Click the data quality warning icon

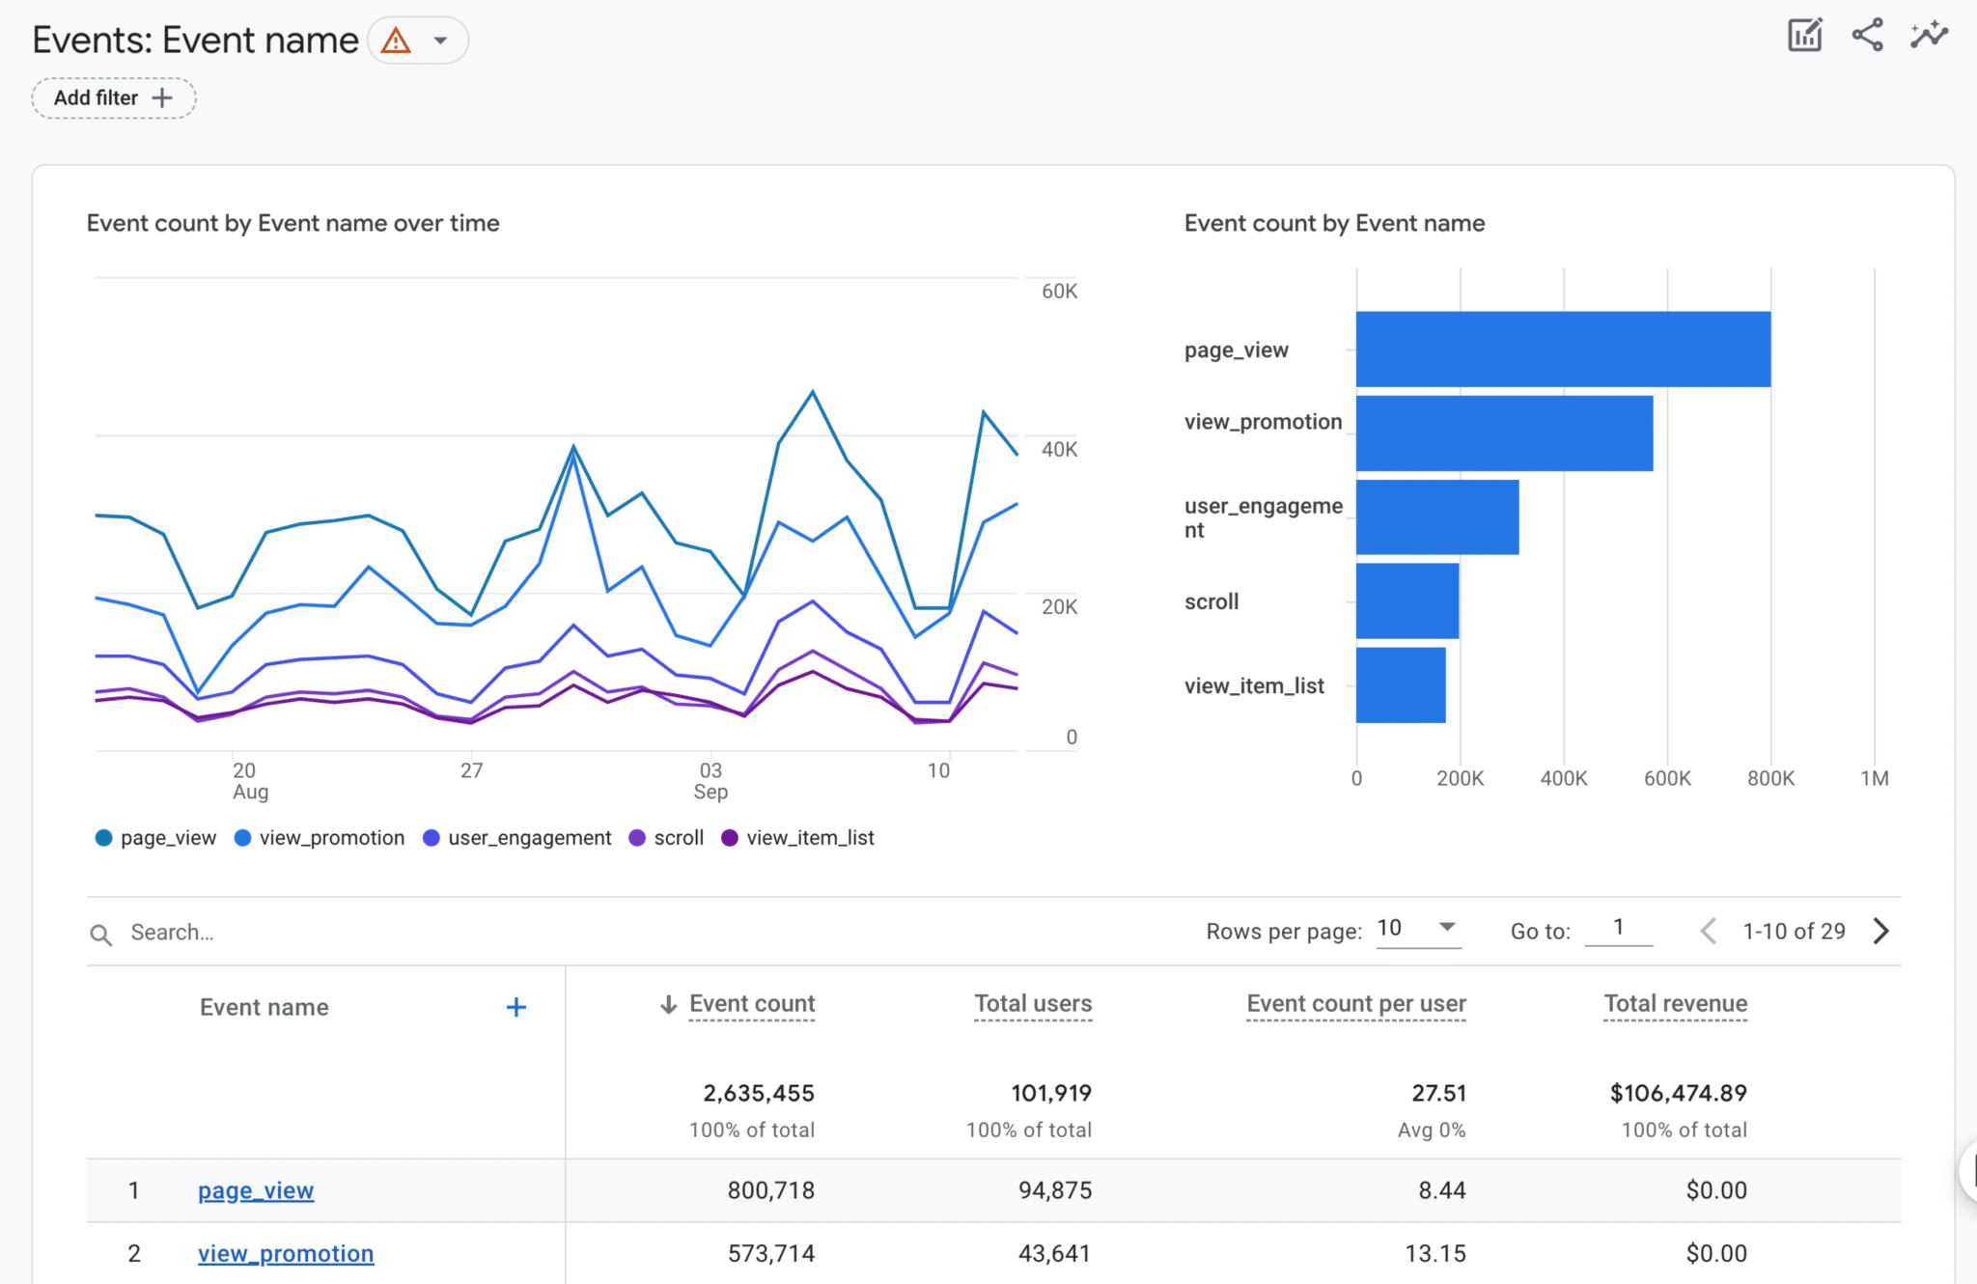click(397, 40)
